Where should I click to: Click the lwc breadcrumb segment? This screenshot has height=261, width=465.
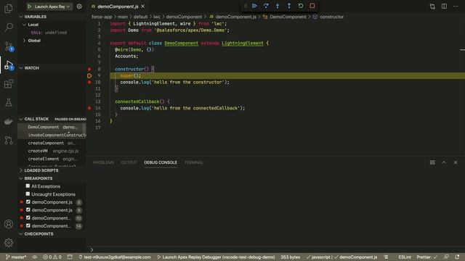(157, 17)
